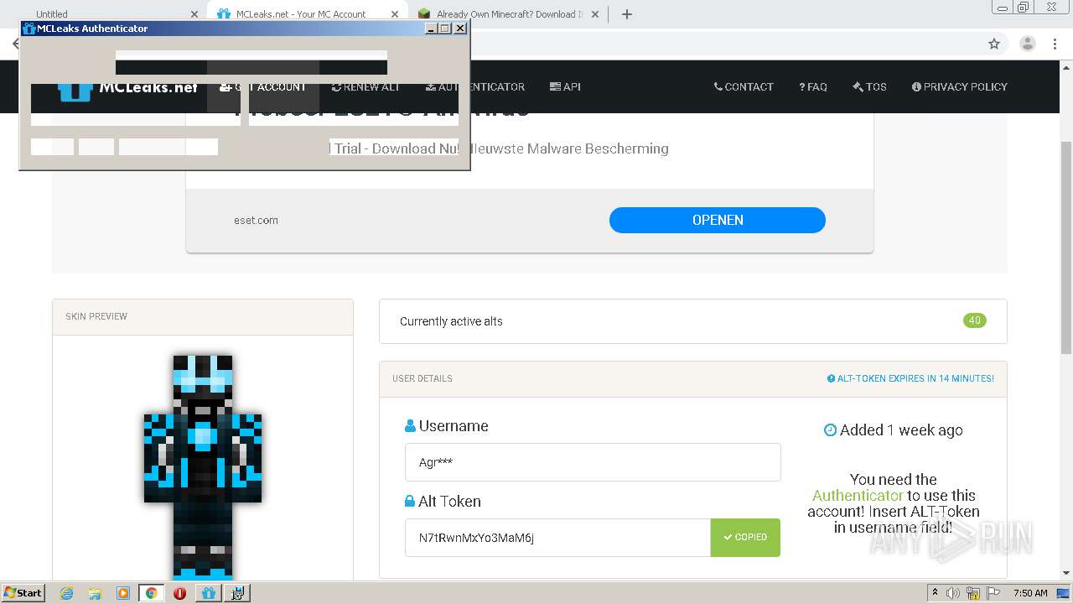Click the Chrome taskbar button
The width and height of the screenshot is (1073, 604).
(152, 593)
